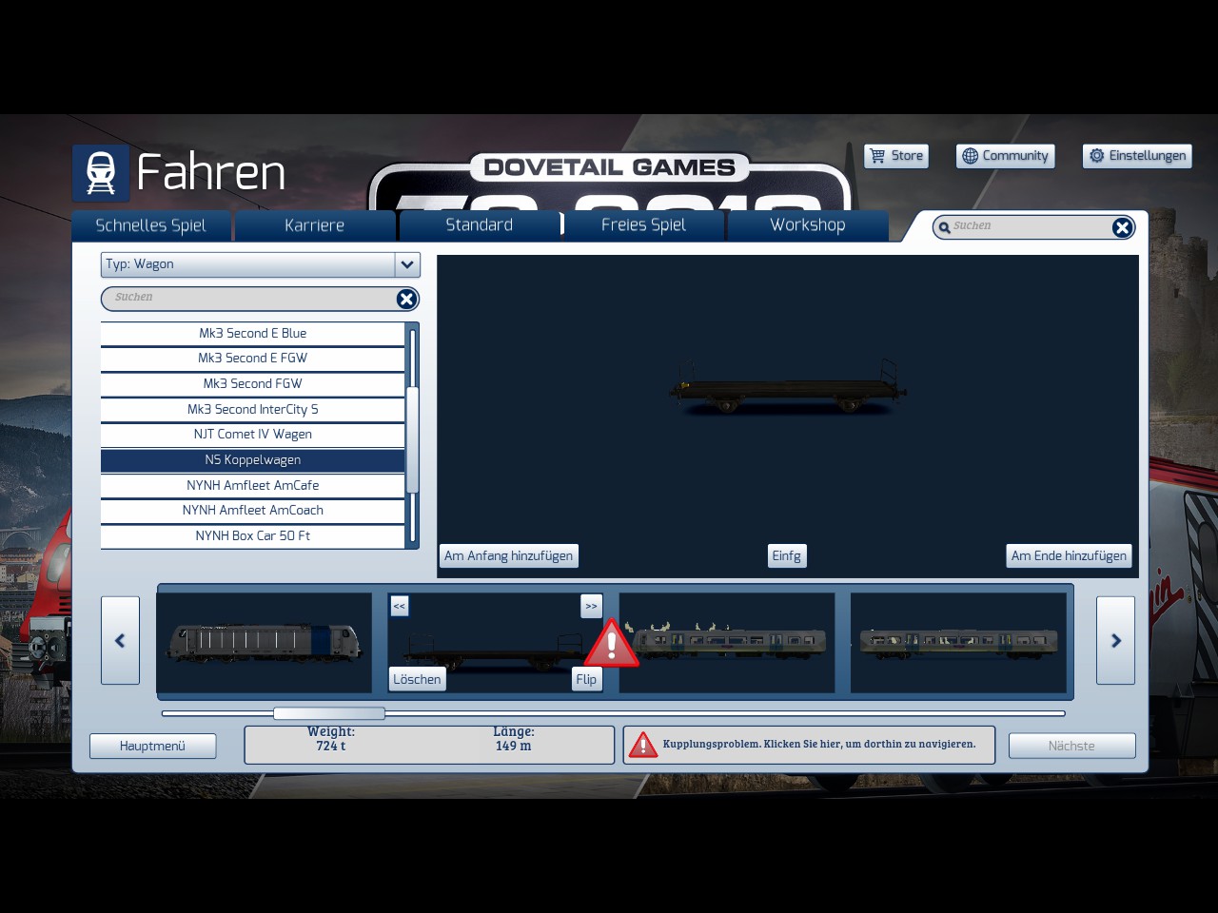The height and width of the screenshot is (913, 1218).
Task: Show next consist vehicles with right arrow
Action: click(1115, 640)
